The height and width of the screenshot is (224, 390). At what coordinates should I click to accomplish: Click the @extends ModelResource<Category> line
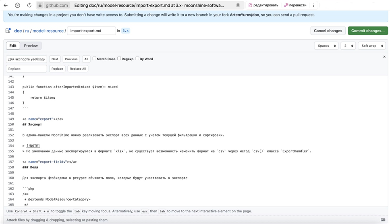coord(57,199)
